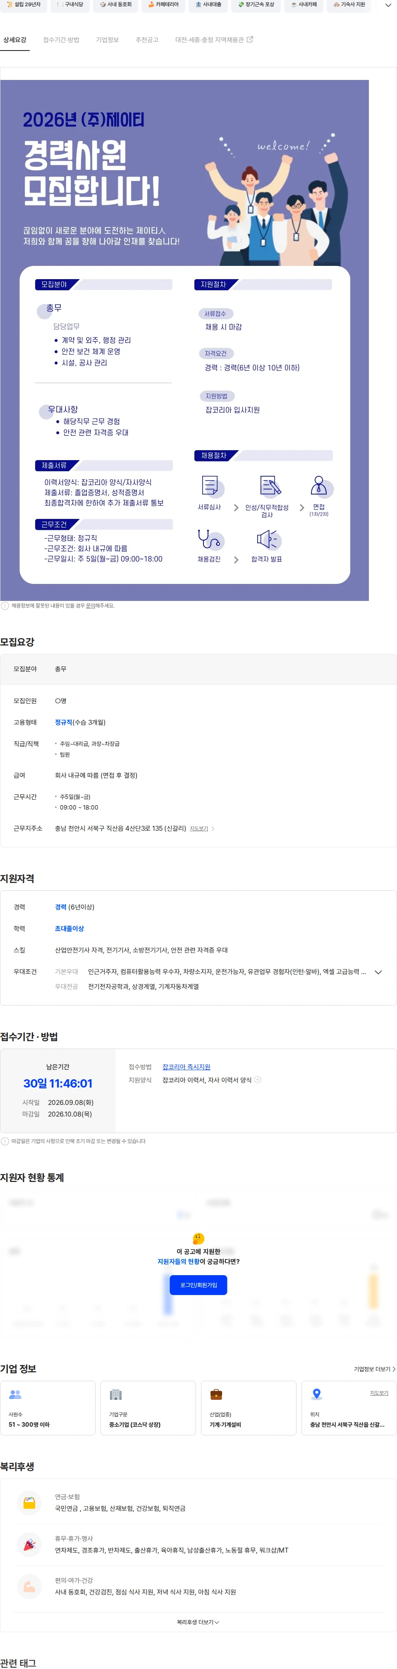Click the 사원수 51~300명 이하 card
The width and height of the screenshot is (397, 1669).
tap(48, 1408)
